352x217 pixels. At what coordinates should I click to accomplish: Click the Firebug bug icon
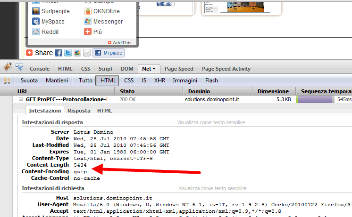(8, 67)
